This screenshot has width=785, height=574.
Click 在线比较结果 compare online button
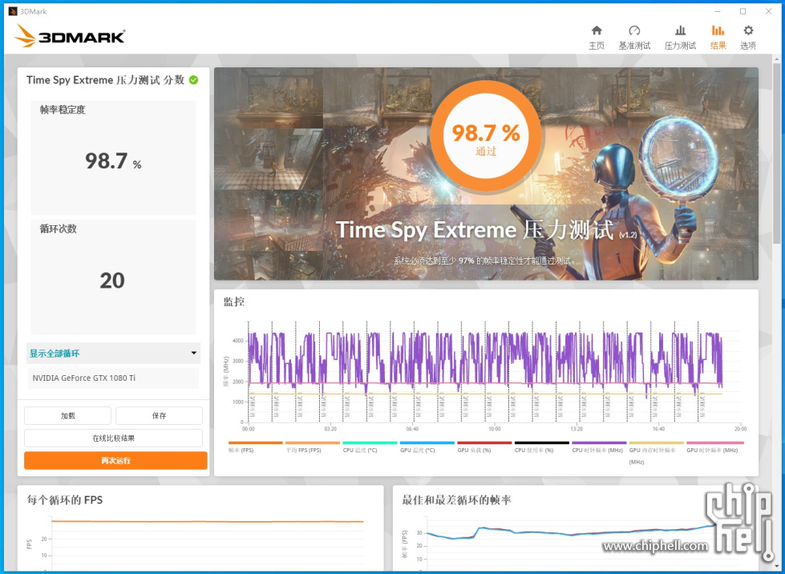(113, 438)
